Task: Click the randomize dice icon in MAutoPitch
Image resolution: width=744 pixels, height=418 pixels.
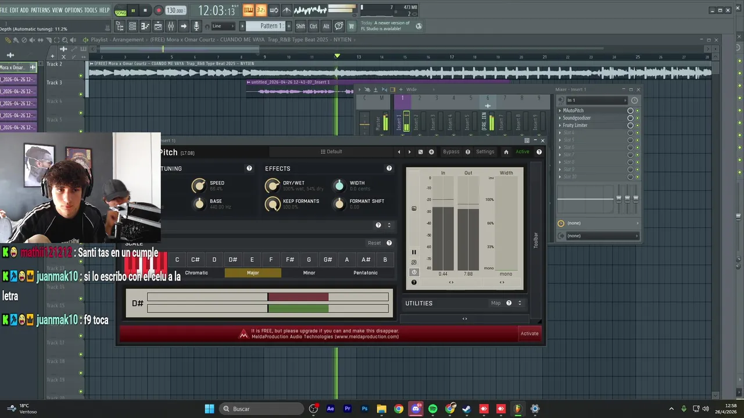Action: (420, 152)
